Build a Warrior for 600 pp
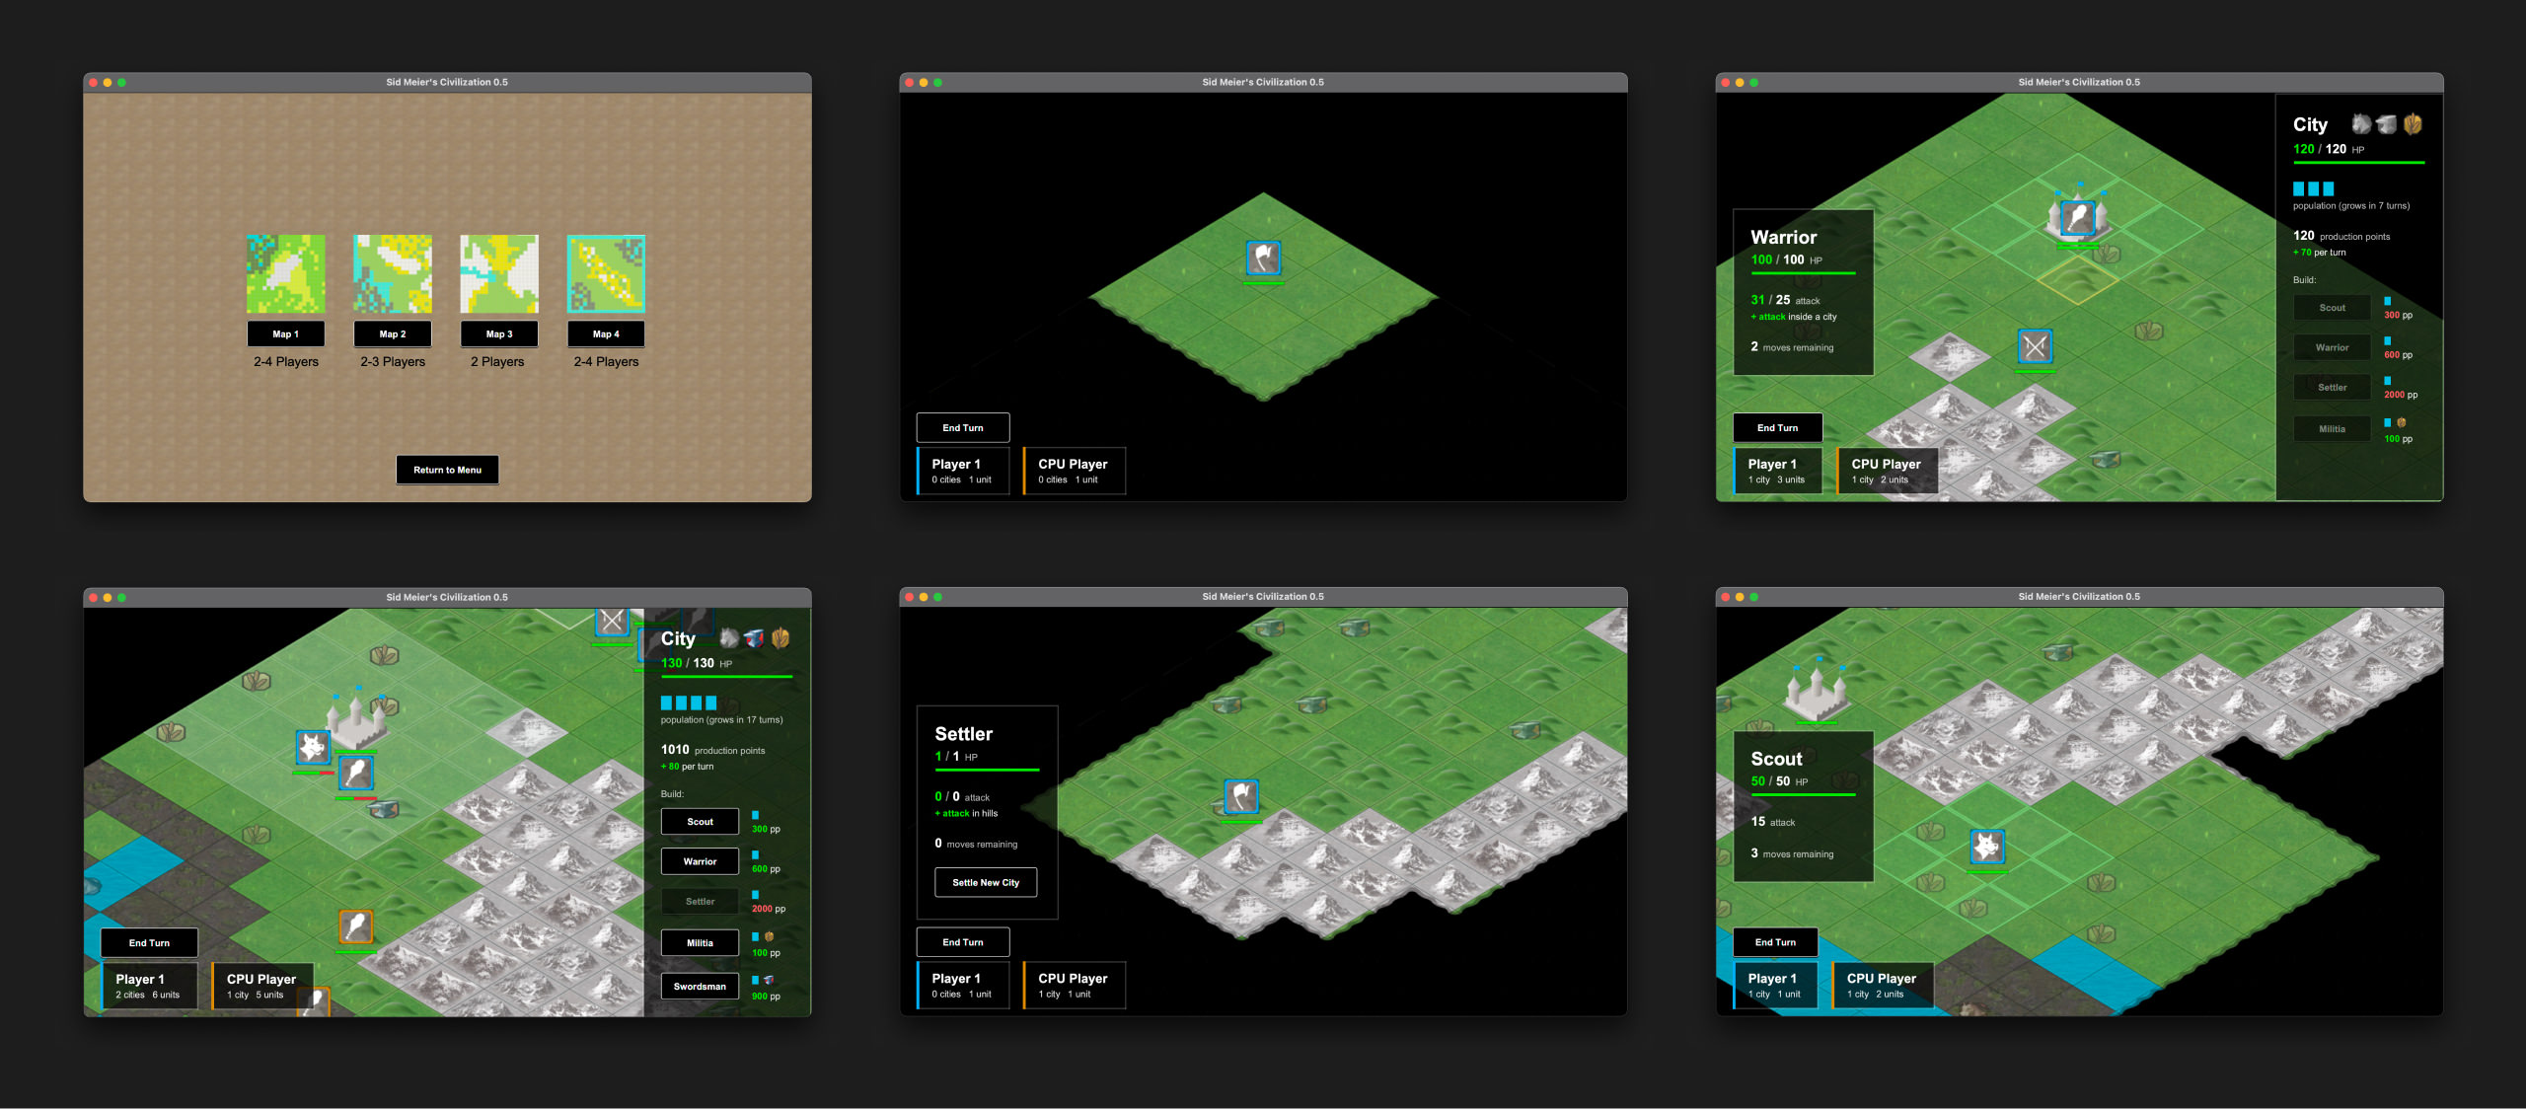Viewport: 2526px width, 1109px height. [700, 860]
